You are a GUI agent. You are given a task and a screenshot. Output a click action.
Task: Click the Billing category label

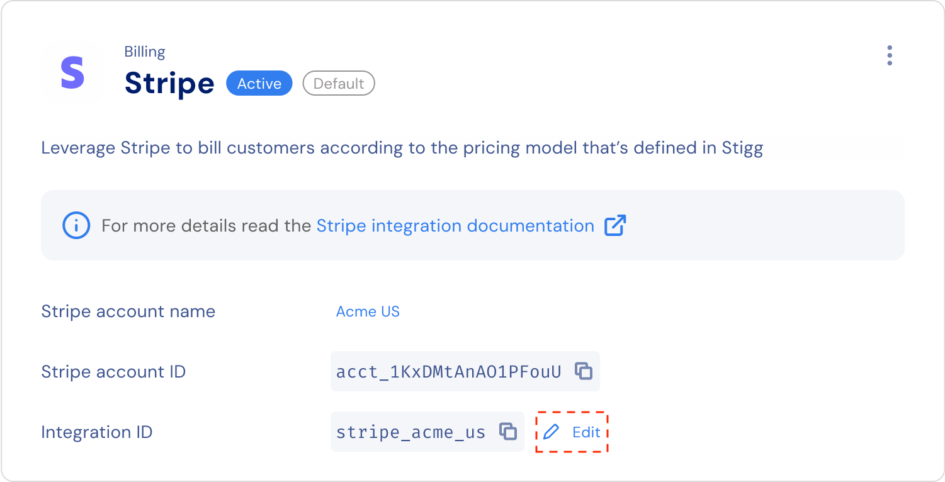(145, 52)
